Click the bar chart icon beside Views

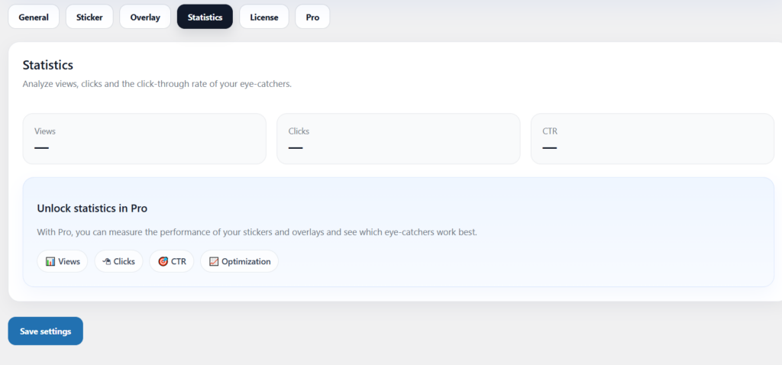(50, 261)
